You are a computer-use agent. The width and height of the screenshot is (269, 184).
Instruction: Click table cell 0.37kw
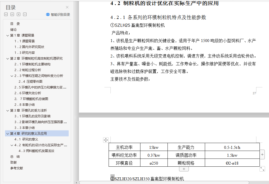(x=154, y=155)
